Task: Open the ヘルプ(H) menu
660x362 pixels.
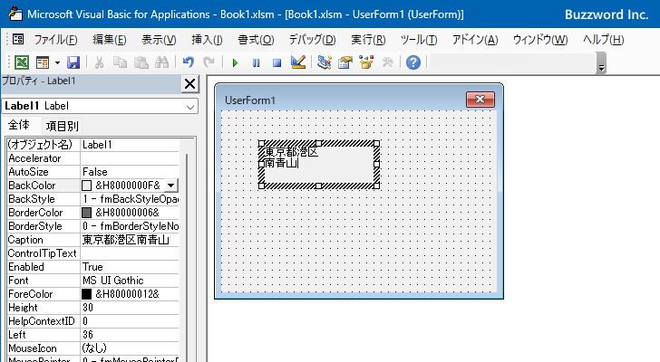Action: click(603, 40)
